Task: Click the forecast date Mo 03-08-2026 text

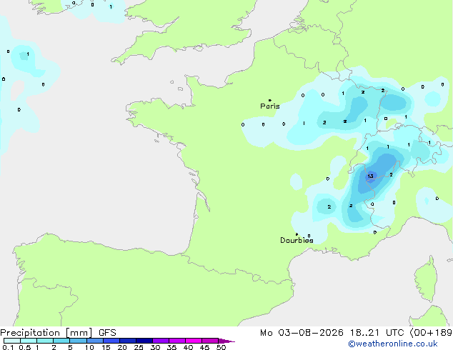Action: 302,333
